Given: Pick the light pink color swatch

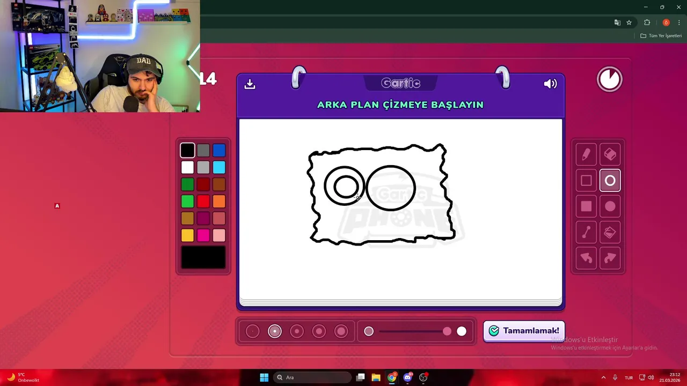Looking at the screenshot, I should (x=218, y=235).
